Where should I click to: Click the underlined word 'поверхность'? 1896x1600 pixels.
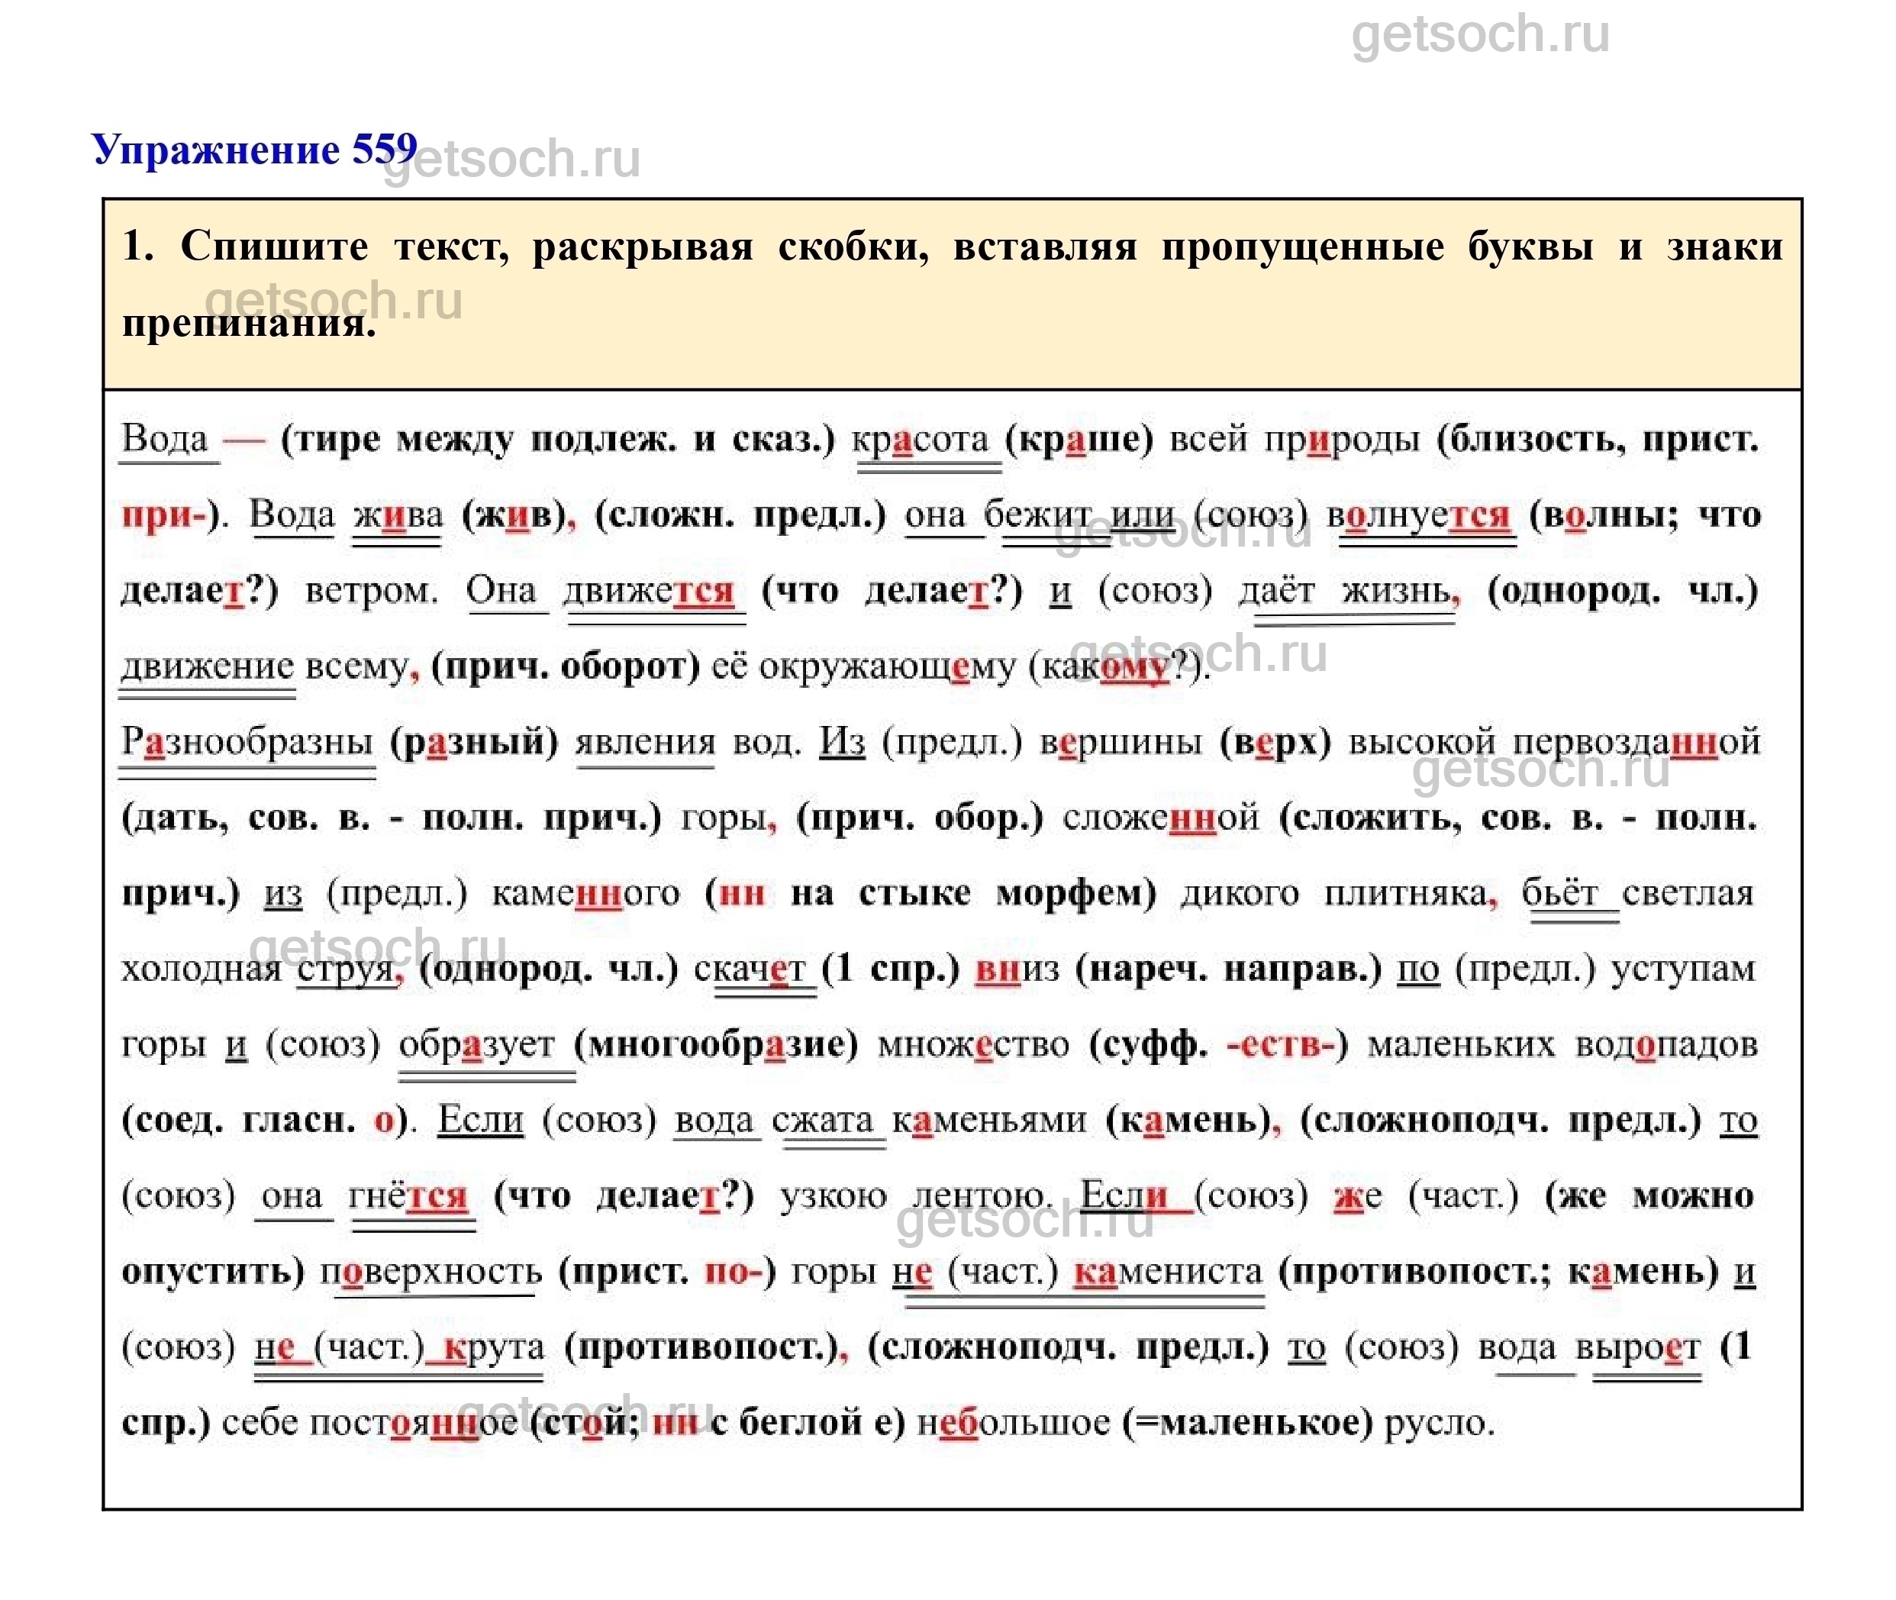[430, 1272]
